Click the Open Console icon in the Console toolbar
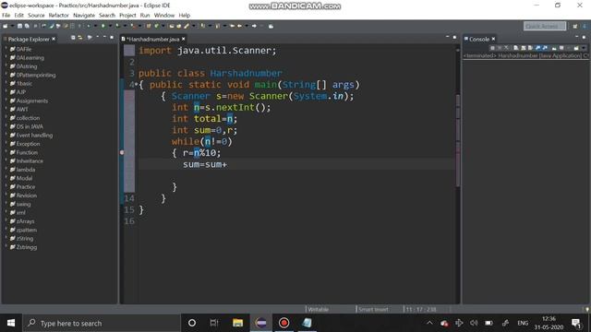The height and width of the screenshot is (332, 591). [x=576, y=48]
